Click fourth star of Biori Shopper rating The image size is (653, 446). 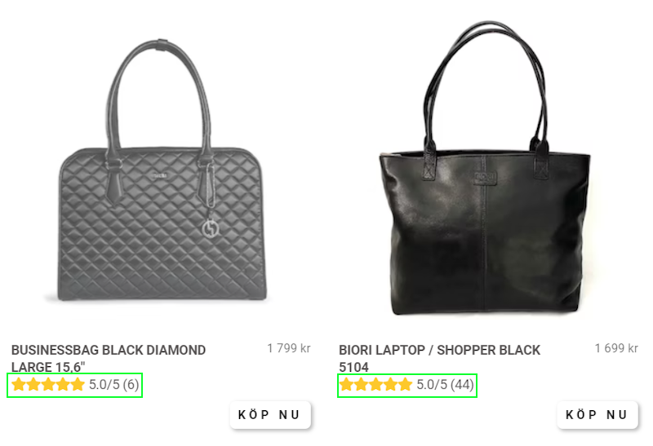pos(391,384)
